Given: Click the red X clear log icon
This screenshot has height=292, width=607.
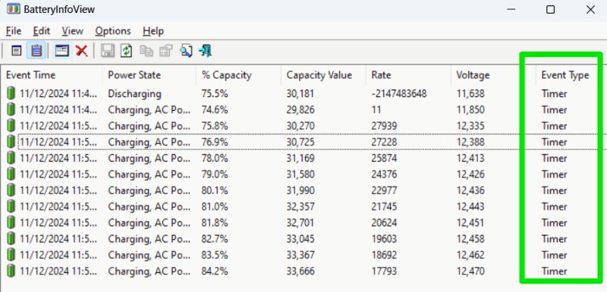Looking at the screenshot, I should (81, 51).
